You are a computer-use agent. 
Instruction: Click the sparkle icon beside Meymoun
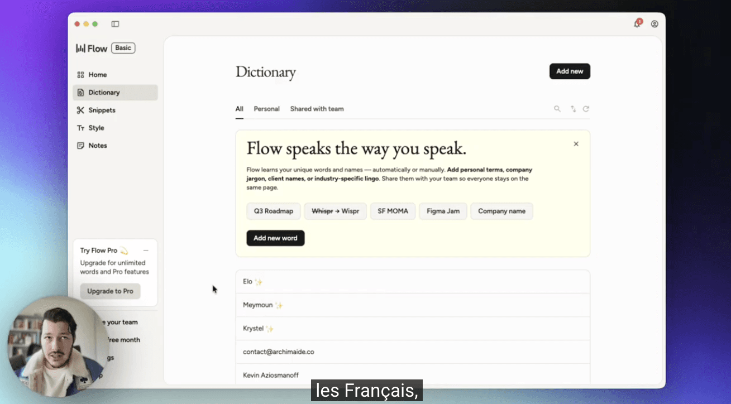pos(279,305)
